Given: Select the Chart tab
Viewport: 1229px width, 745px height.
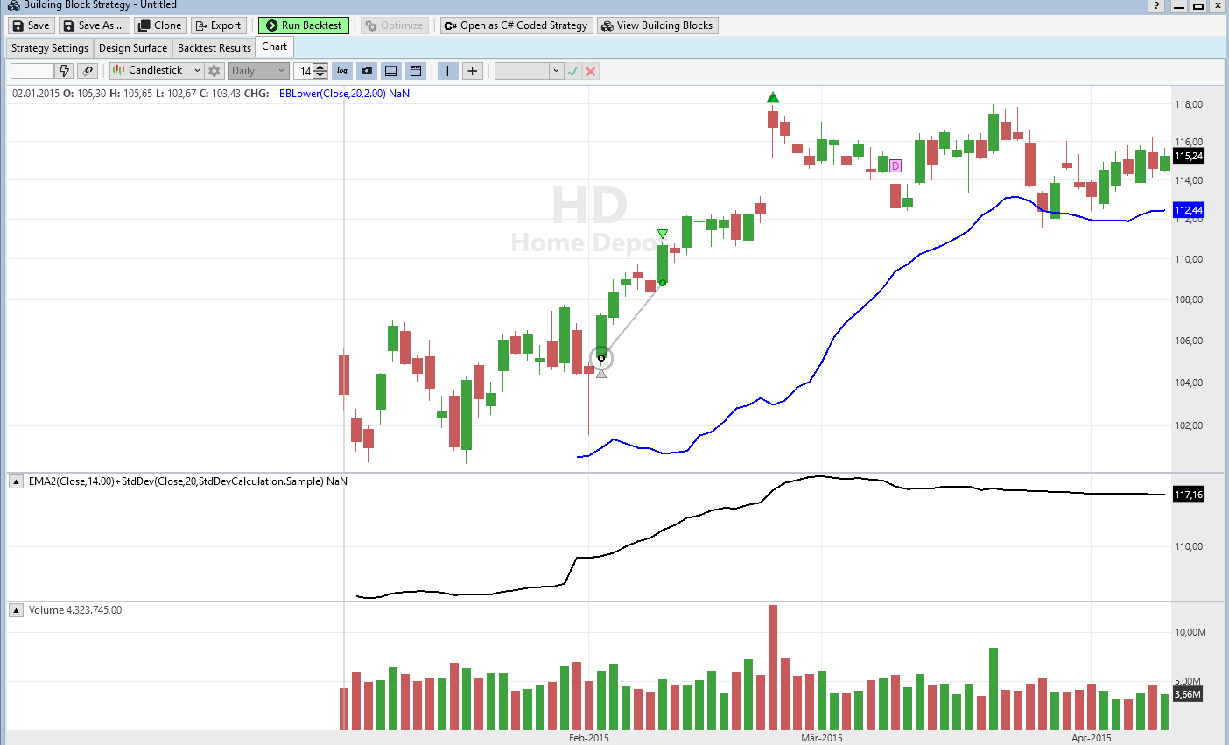Looking at the screenshot, I should click(x=275, y=47).
